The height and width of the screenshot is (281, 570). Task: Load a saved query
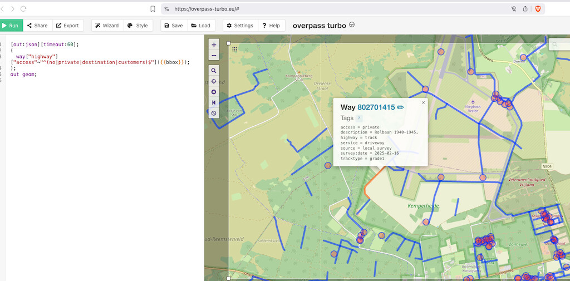pyautogui.click(x=200, y=26)
